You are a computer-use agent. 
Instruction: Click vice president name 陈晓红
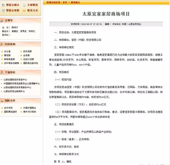click(x=32, y=31)
